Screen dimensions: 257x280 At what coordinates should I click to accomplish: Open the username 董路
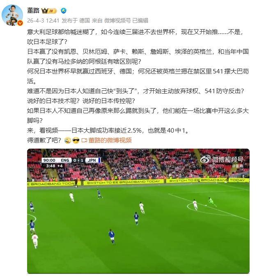[x=33, y=11]
